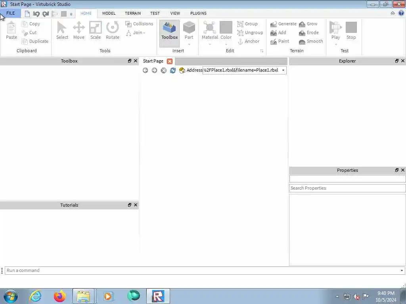This screenshot has width=406, height=304.
Task: Toggle Collisions option
Action: click(139, 24)
